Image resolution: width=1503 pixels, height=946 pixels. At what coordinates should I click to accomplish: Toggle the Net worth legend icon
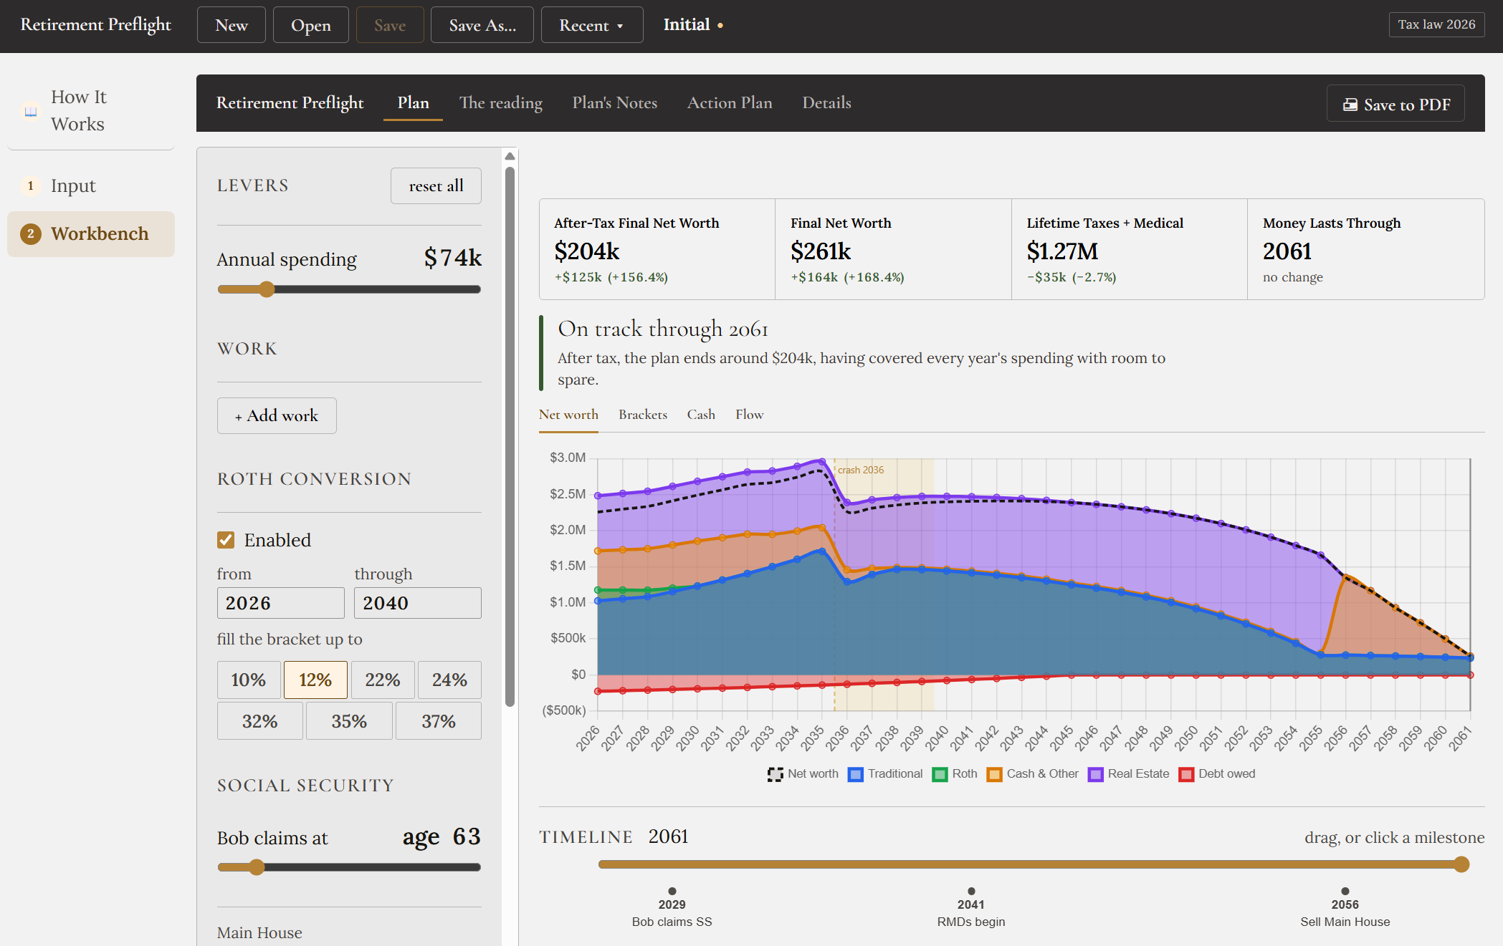[775, 774]
